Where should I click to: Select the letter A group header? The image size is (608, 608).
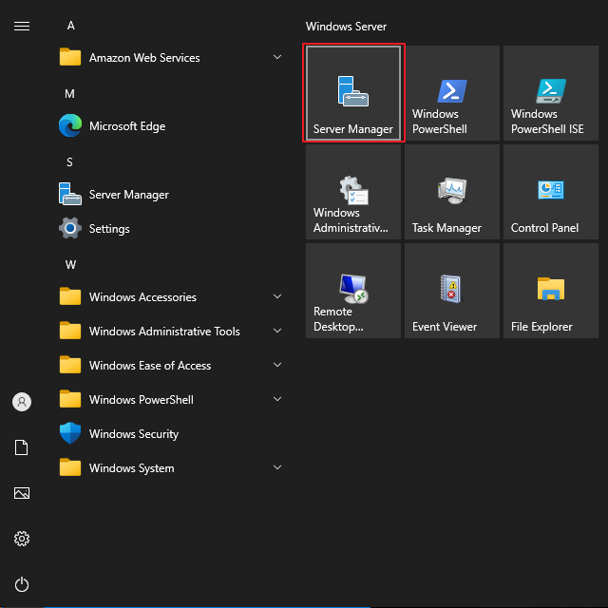tap(70, 26)
